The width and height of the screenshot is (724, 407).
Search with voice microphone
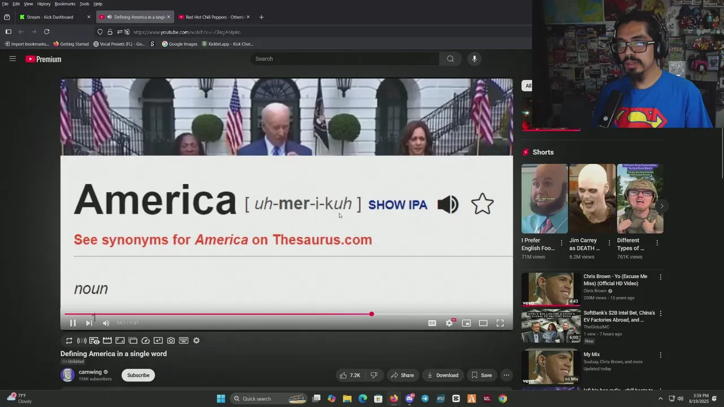475,59
